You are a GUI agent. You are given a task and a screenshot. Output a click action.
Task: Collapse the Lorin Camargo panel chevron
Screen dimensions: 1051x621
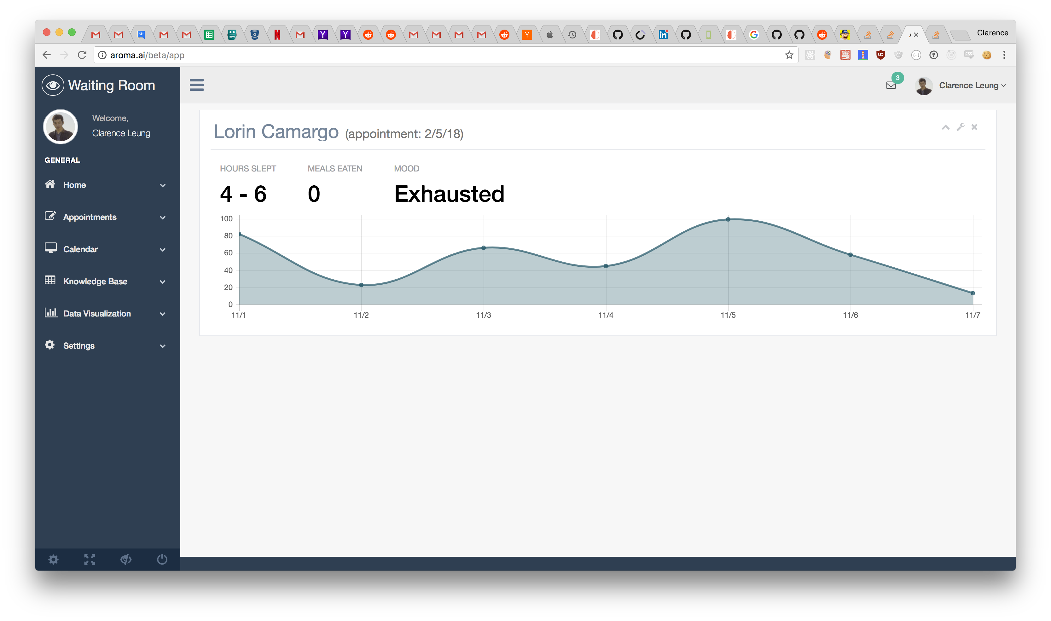[x=946, y=127]
